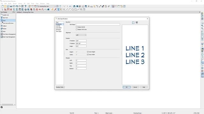This screenshot has width=204, height=114.
Task: Click the Undo arrow icon
Action: (17, 6)
